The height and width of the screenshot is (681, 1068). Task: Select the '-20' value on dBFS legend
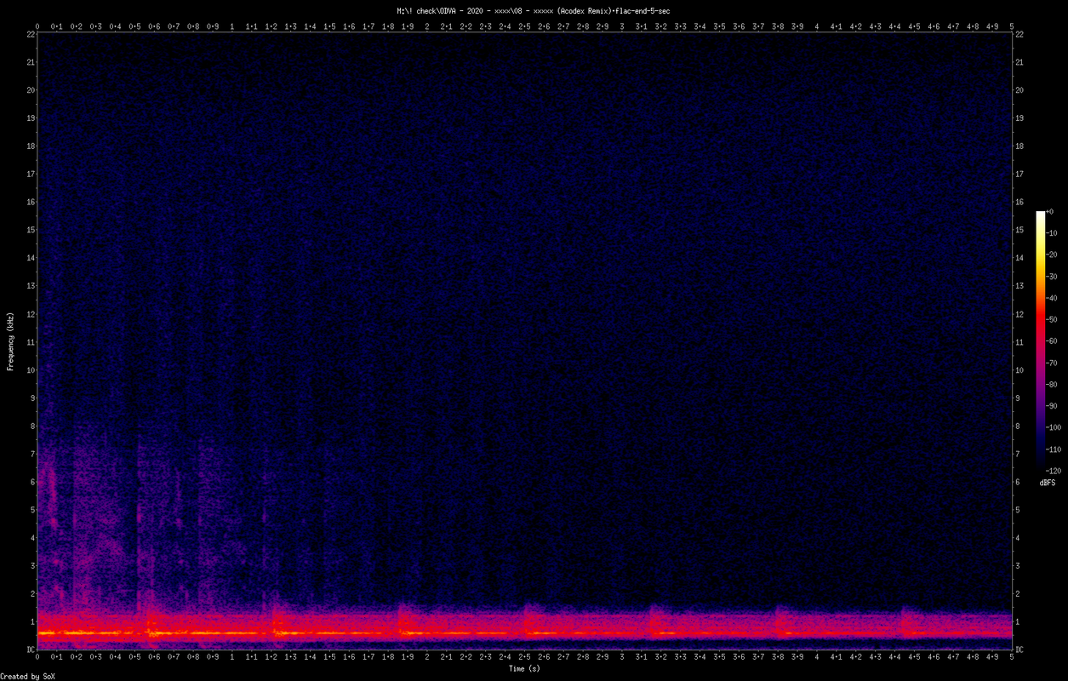coord(1051,255)
